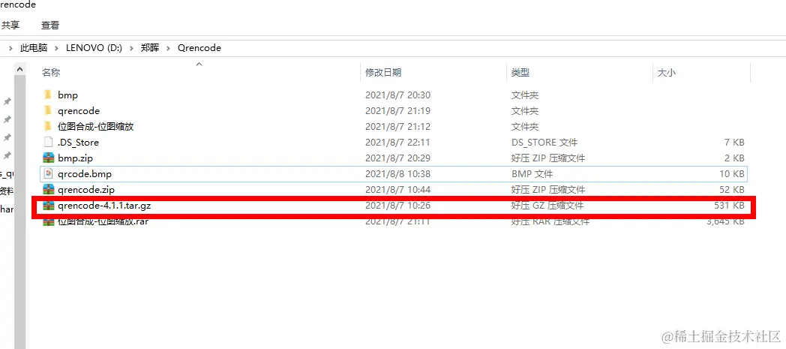Select the bmp.zip archive icon

pyautogui.click(x=48, y=158)
